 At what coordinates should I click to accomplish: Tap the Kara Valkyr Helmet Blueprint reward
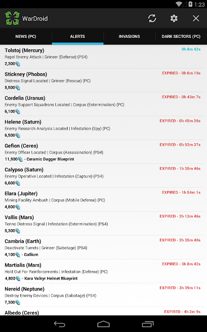[51, 279]
